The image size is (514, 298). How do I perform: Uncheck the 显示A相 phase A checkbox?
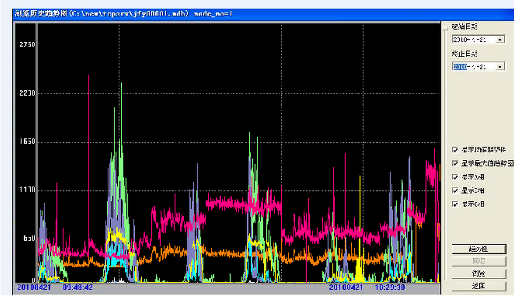[x=455, y=177]
